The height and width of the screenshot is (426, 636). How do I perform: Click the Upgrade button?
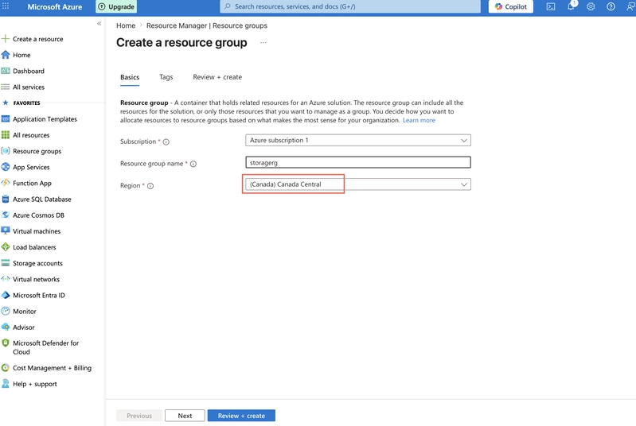[x=116, y=6]
